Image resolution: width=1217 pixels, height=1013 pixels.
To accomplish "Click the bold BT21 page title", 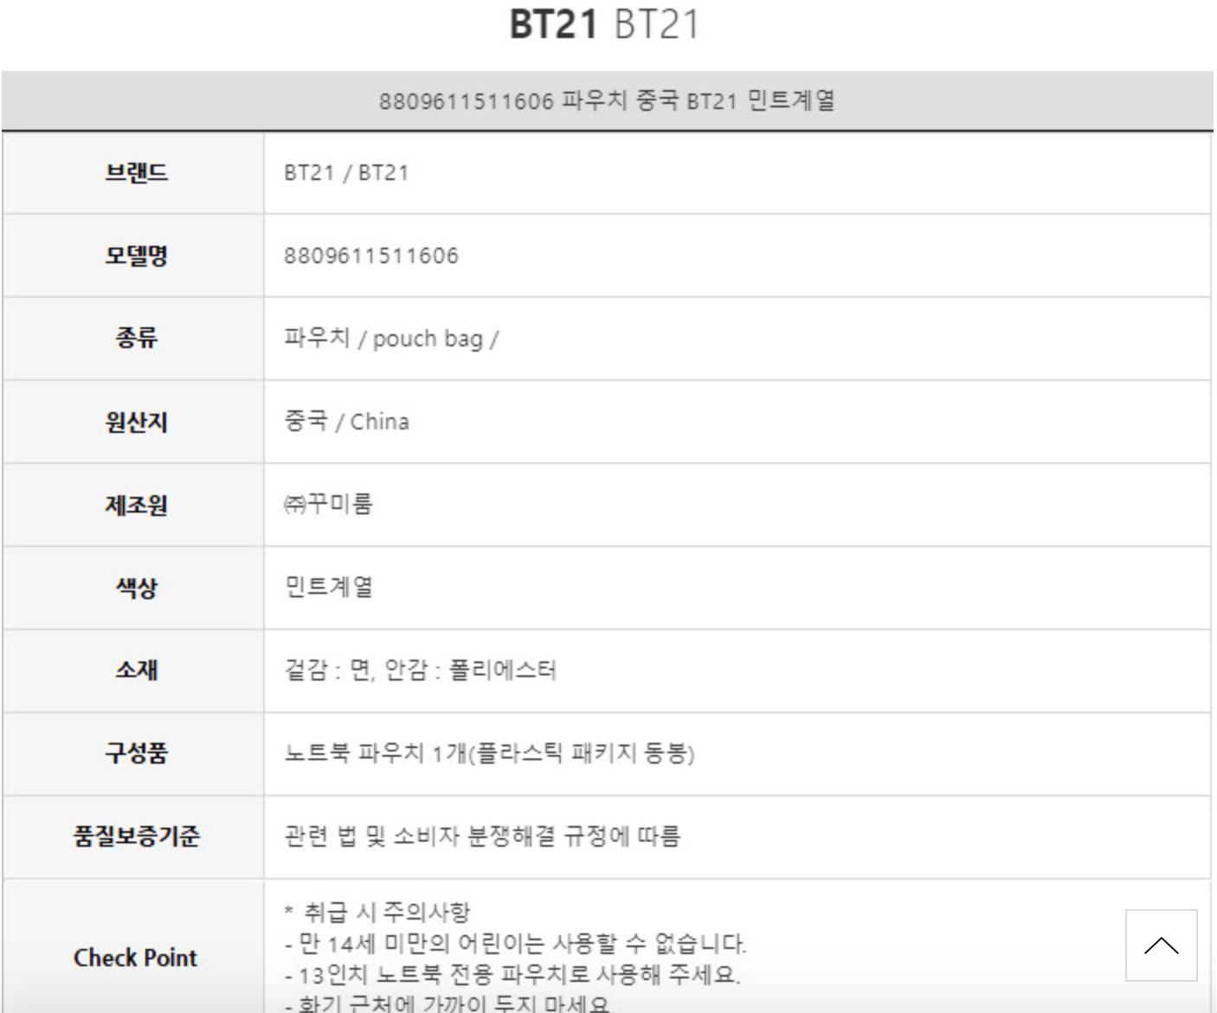I will 553,23.
